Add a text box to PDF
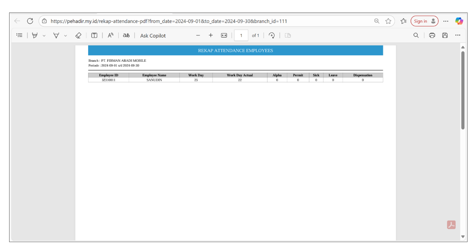 pos(94,35)
